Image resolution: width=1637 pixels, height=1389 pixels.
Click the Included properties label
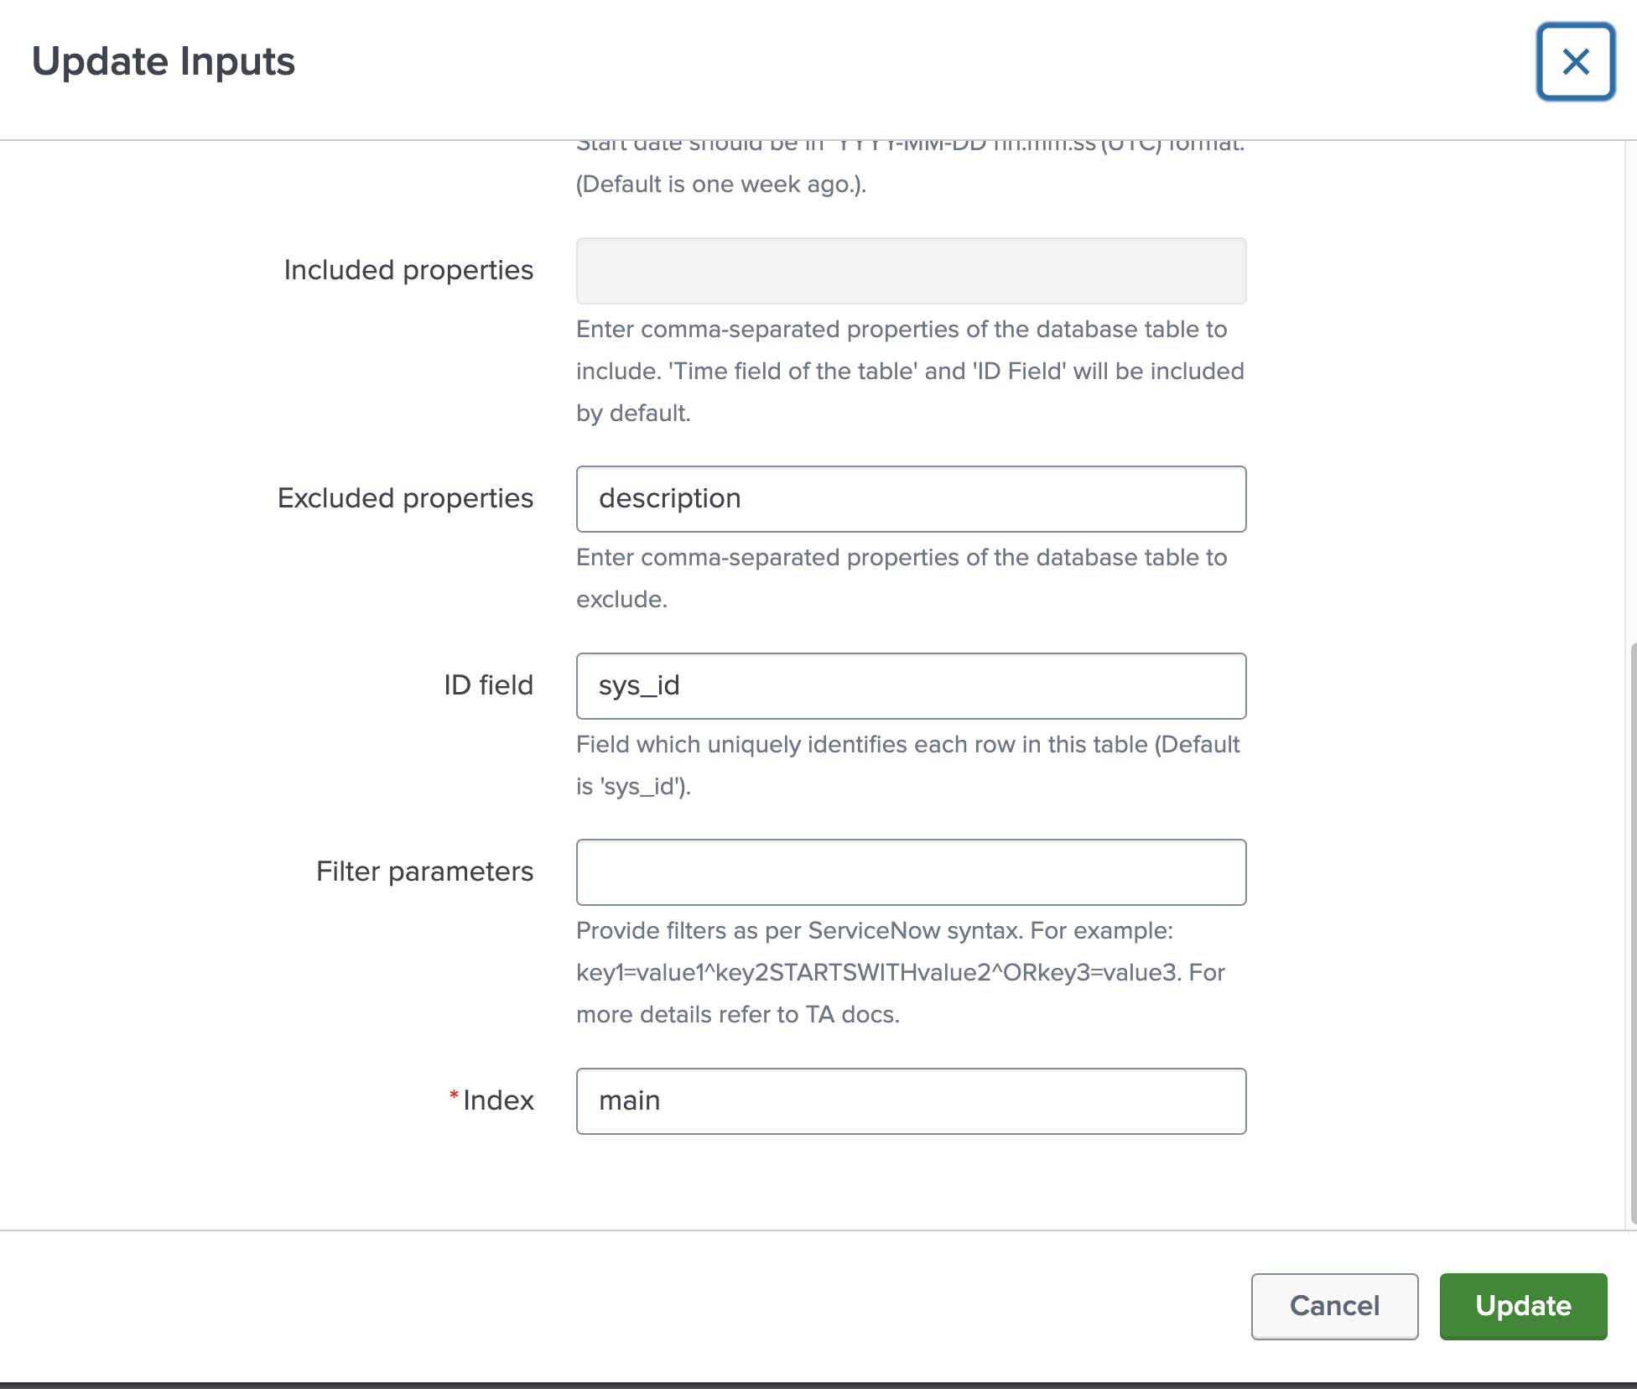tap(408, 269)
